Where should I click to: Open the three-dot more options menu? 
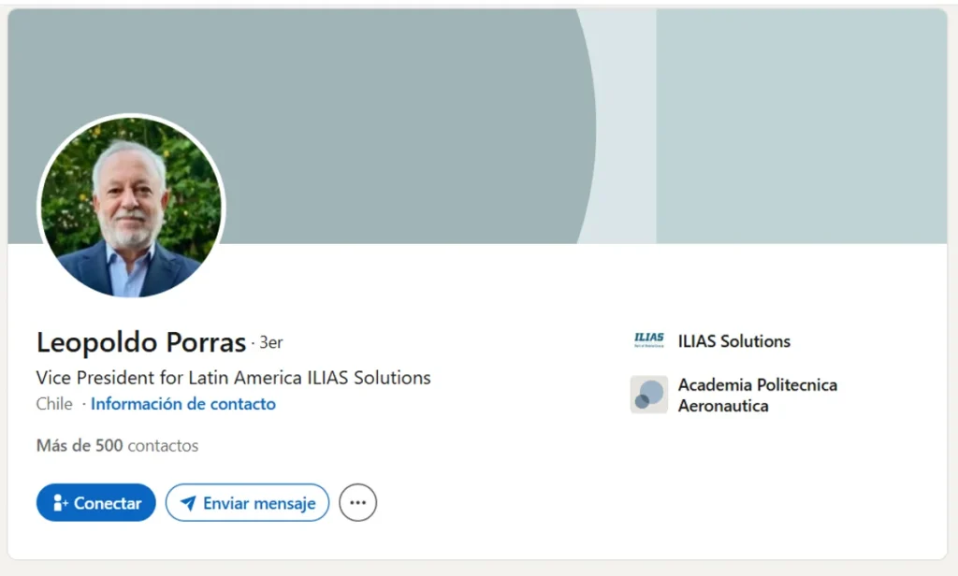point(357,503)
